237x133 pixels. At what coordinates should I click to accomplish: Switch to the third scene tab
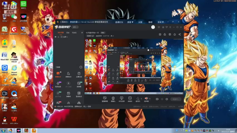coord(74,33)
